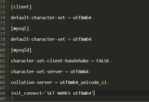The width and height of the screenshot is (149, 102).
Task: Click the [mysqld] section header text
Action: tap(21, 50)
